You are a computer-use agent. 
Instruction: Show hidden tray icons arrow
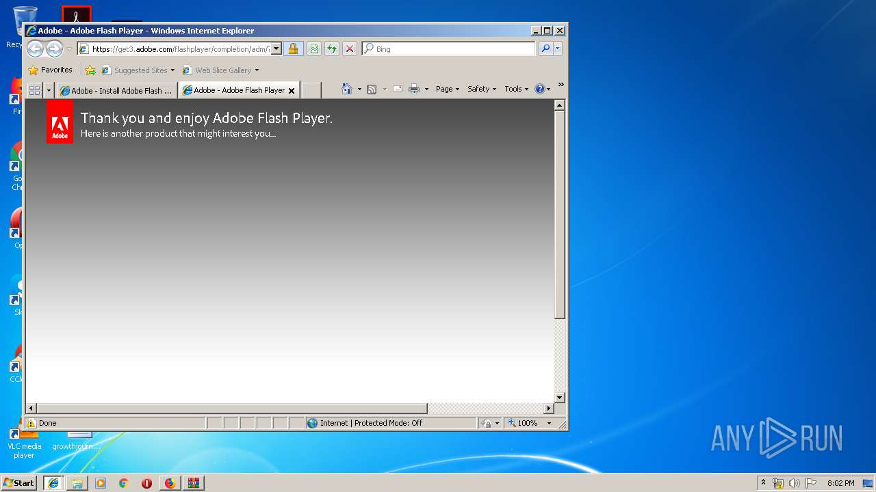(x=763, y=482)
